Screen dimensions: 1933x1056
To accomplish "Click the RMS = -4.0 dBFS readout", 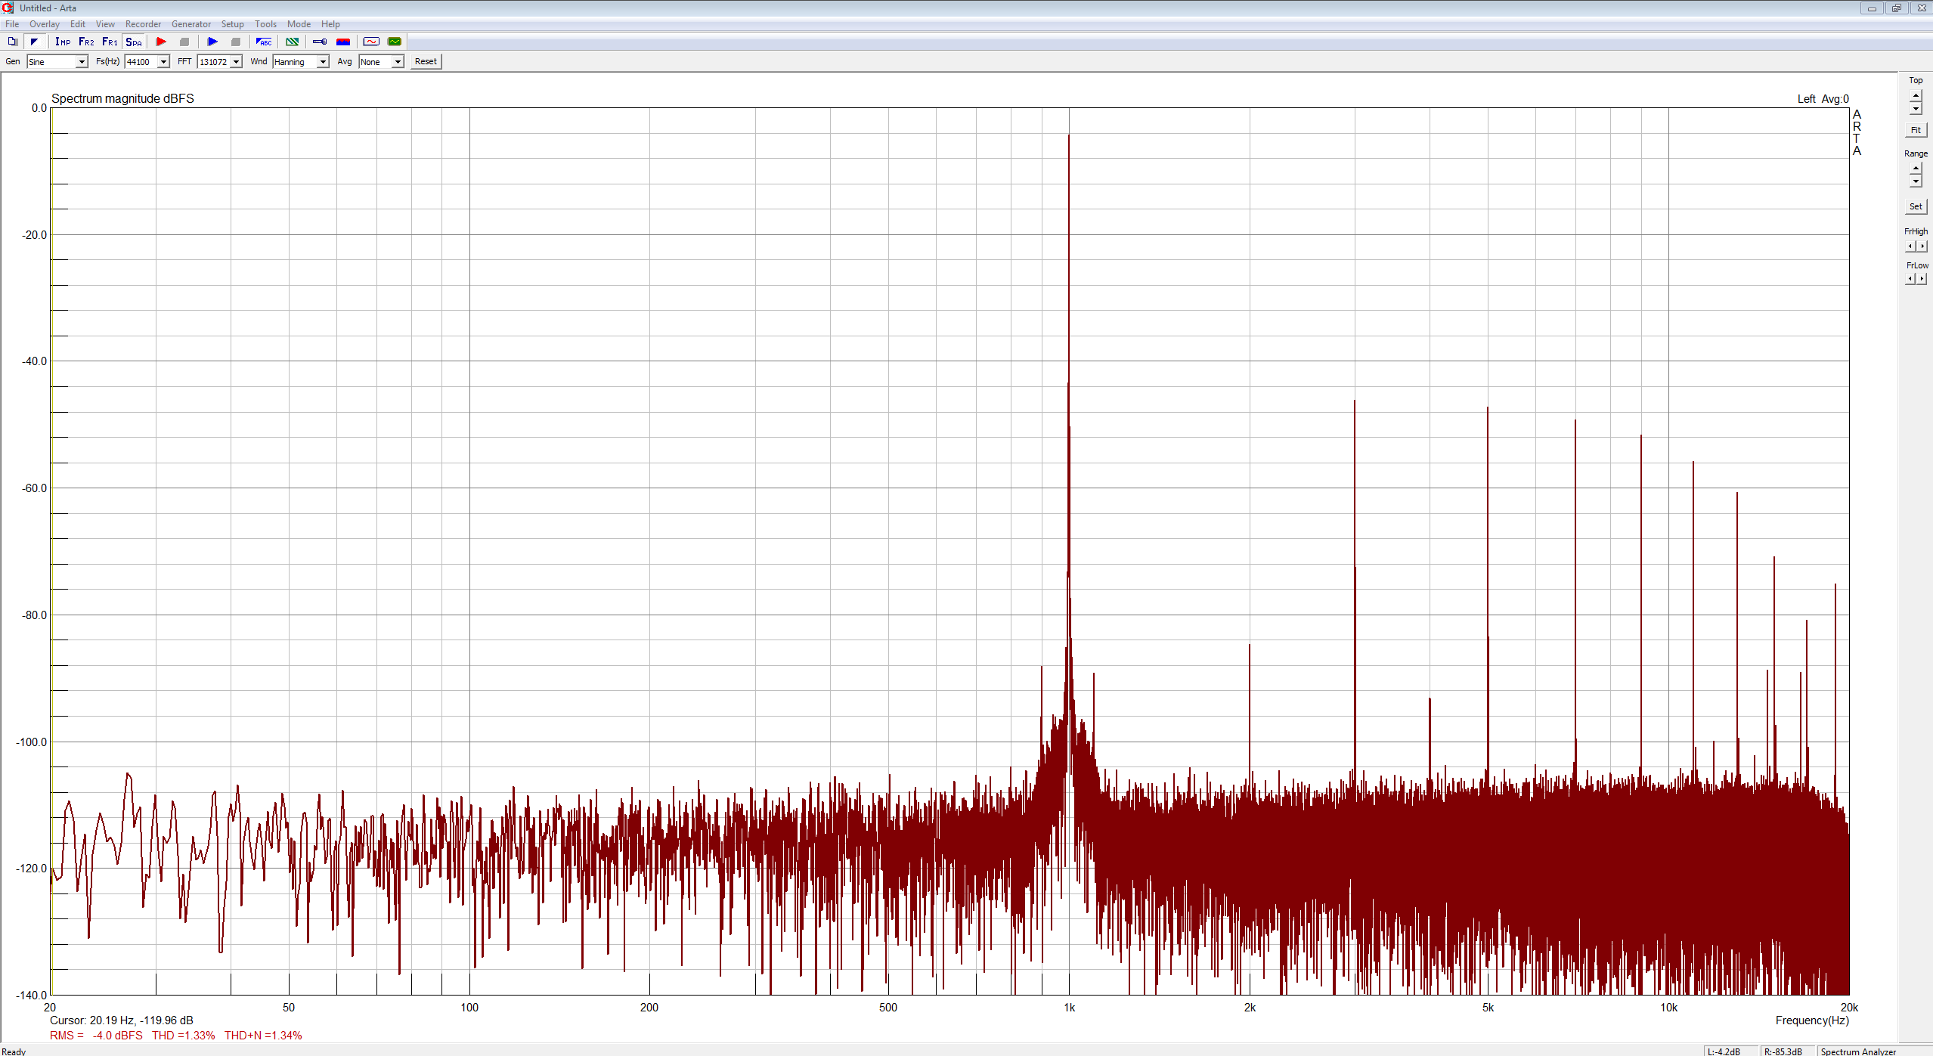I will coord(96,1036).
